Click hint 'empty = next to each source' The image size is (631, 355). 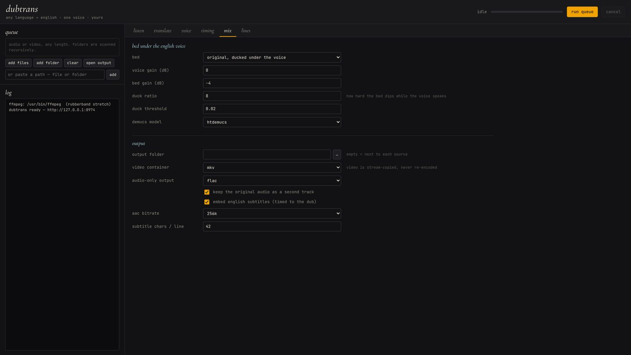(x=377, y=154)
